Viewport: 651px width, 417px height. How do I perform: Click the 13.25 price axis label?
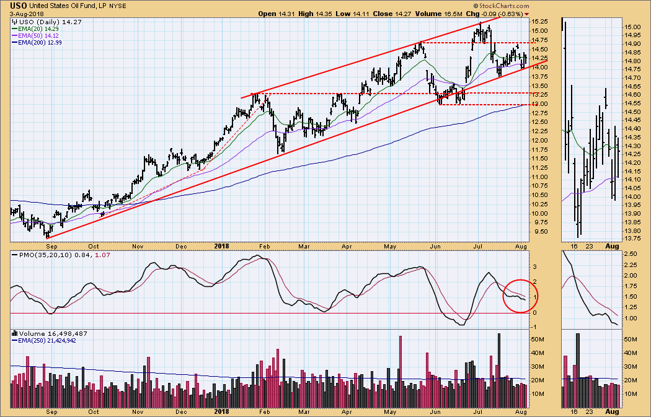(539, 95)
